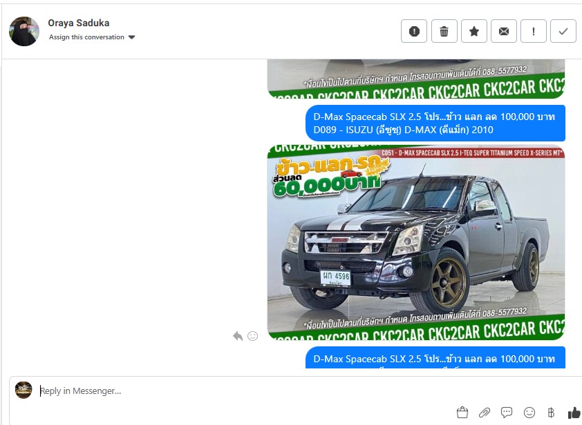Open the shopping bag products icon

pyautogui.click(x=462, y=413)
